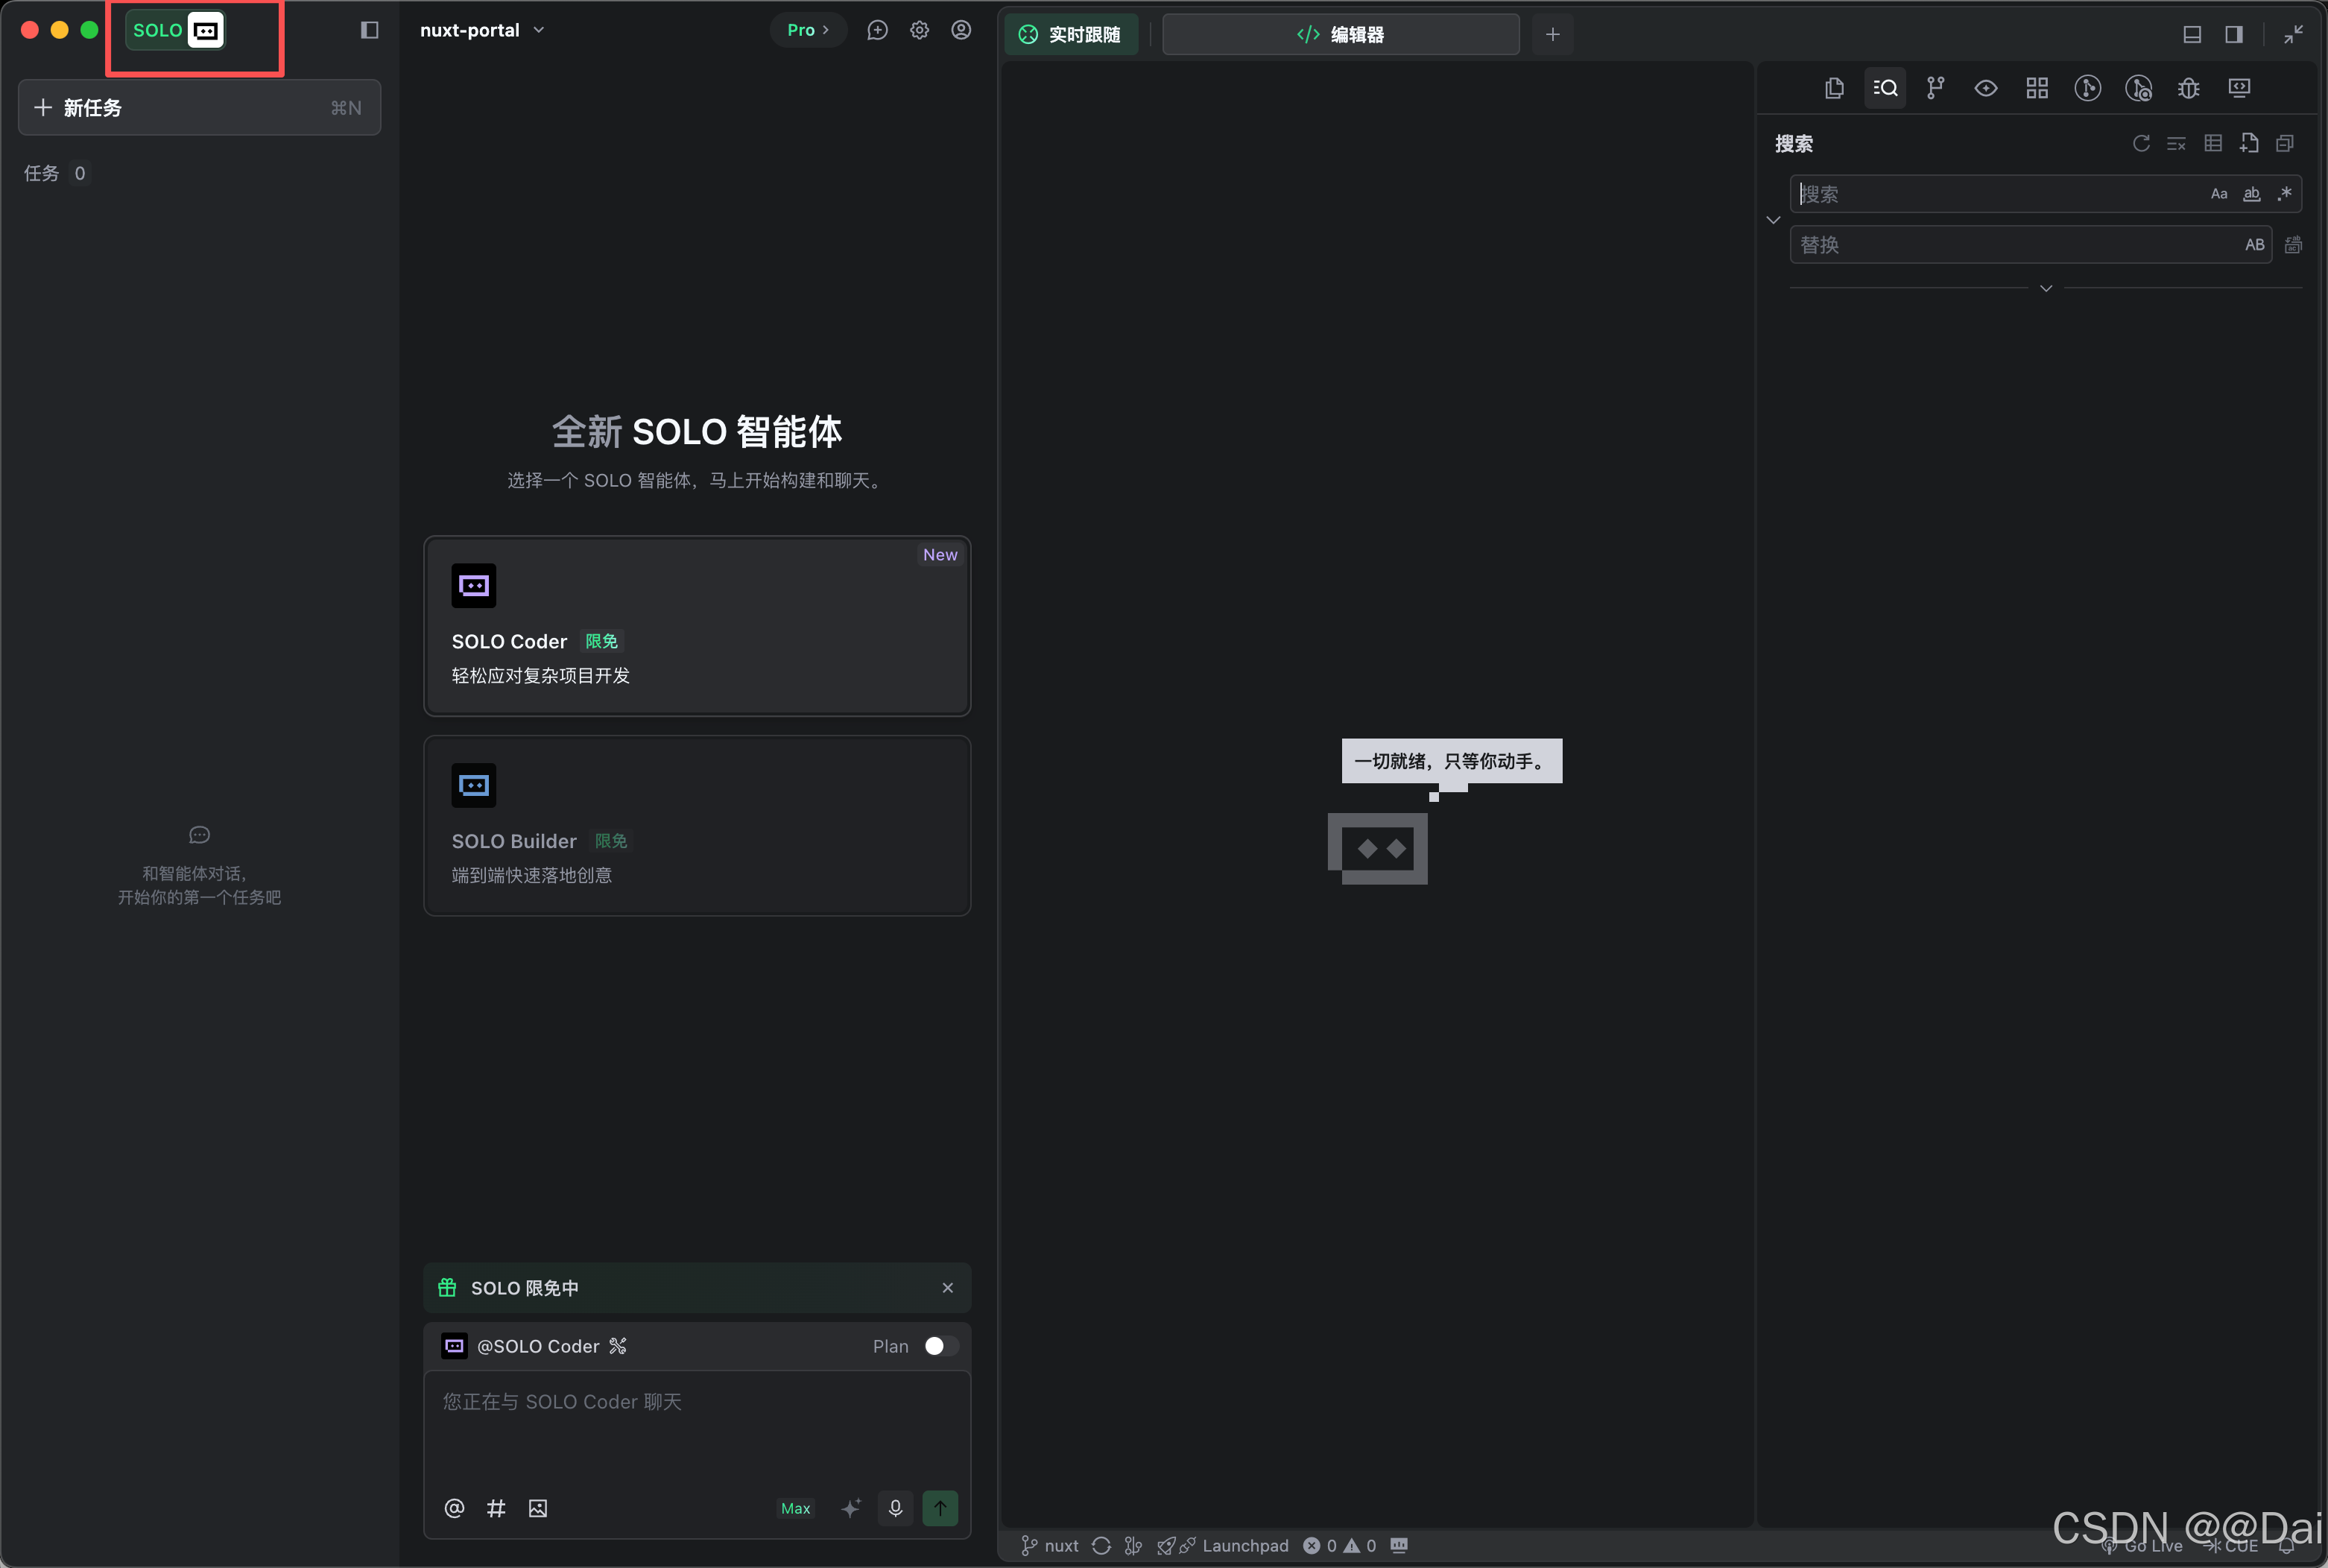The image size is (2328, 1568).
Task: Select the SOLO Builder agent card
Action: pos(697,826)
